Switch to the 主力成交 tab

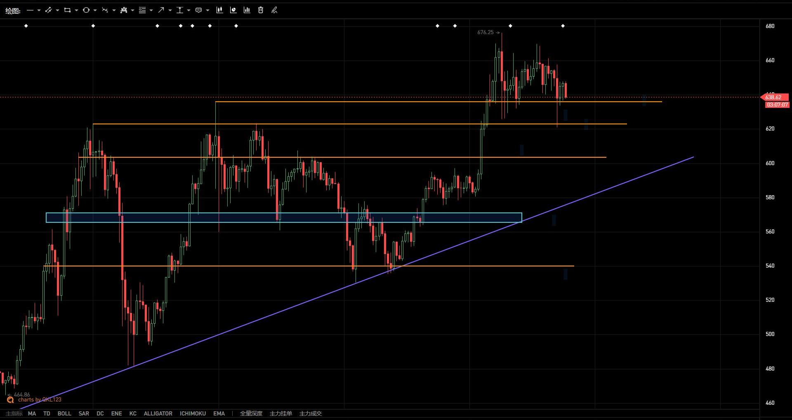pyautogui.click(x=310, y=413)
